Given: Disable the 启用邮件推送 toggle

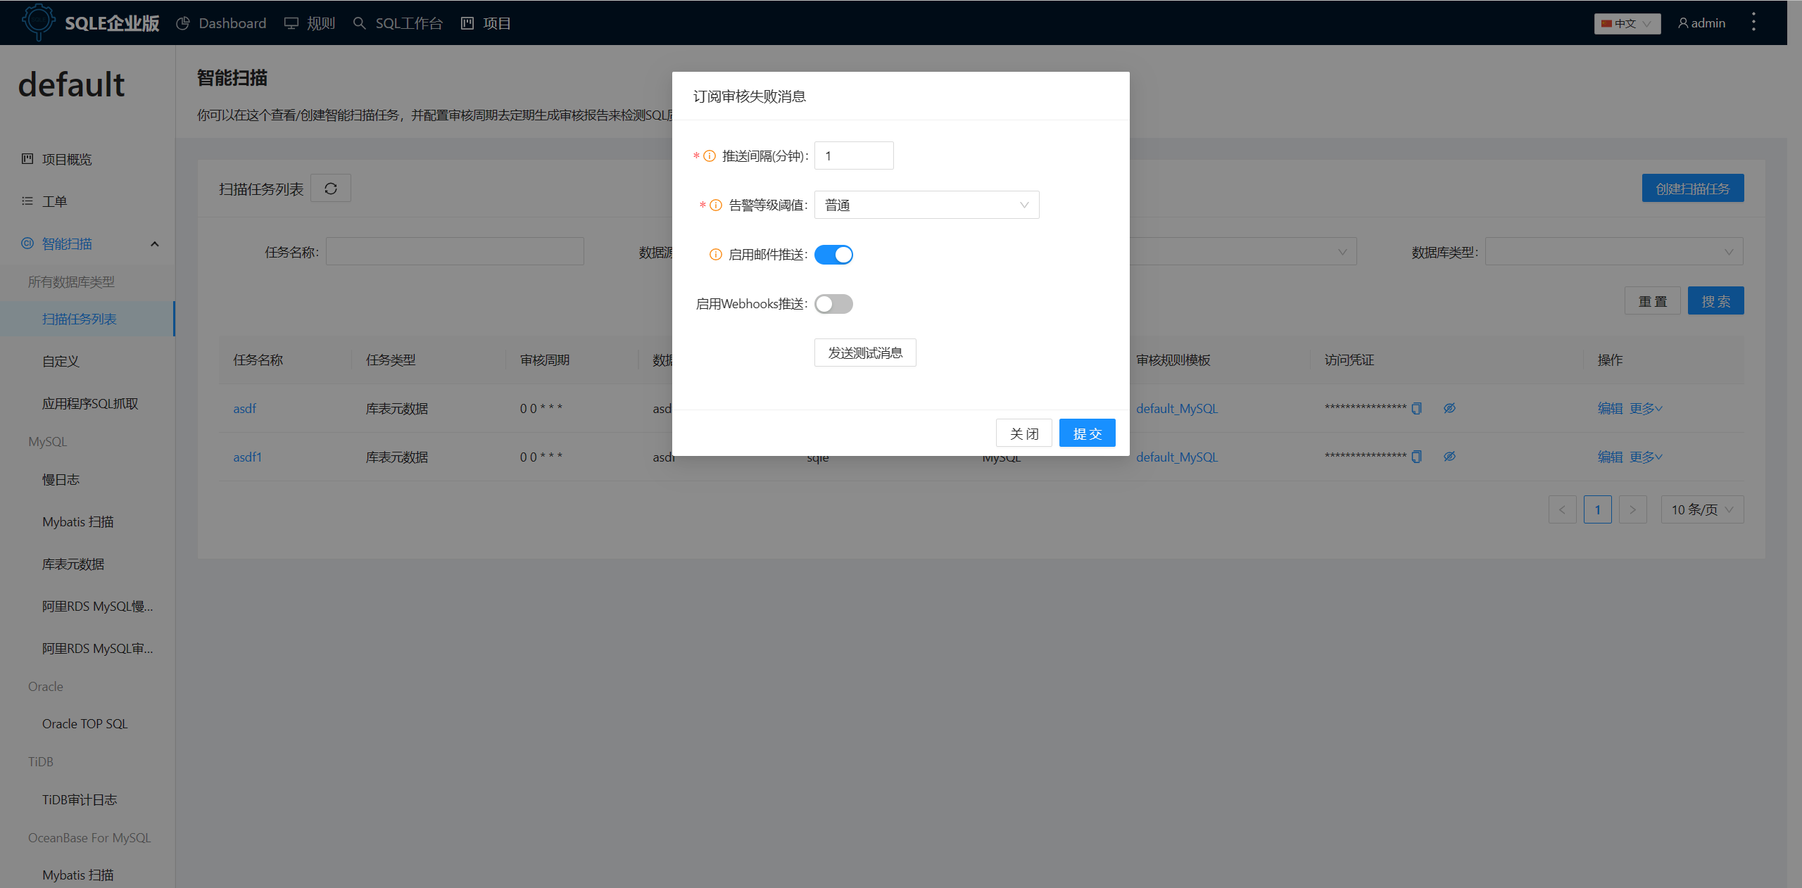Looking at the screenshot, I should (833, 255).
